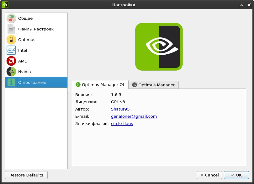This screenshot has width=254, height=184.
Task: Click the Qt icon on first tab
Action: [x=78, y=84]
